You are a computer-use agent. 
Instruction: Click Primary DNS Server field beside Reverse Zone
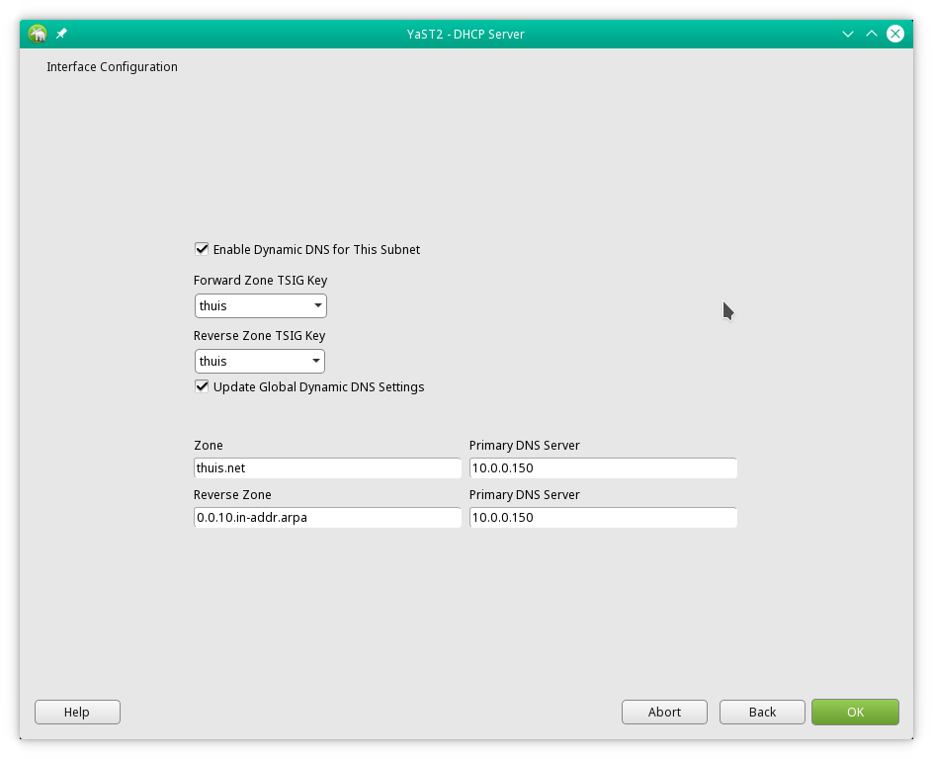coord(603,518)
